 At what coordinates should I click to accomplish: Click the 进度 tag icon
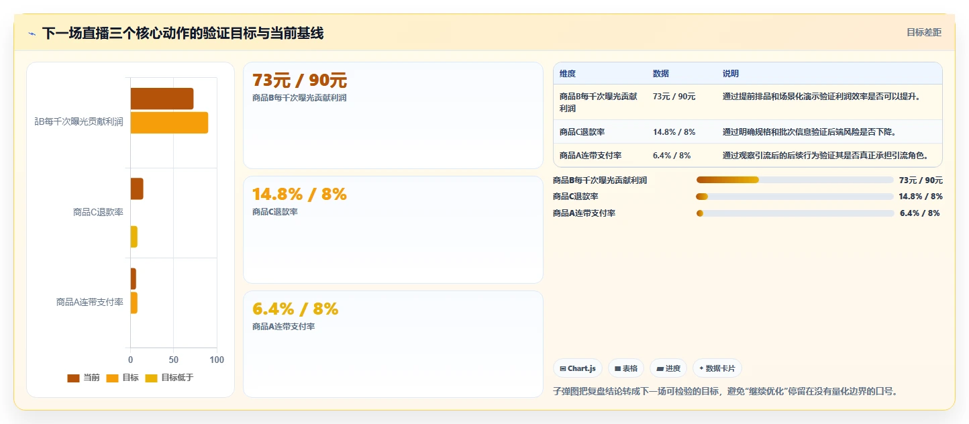pyautogui.click(x=660, y=368)
